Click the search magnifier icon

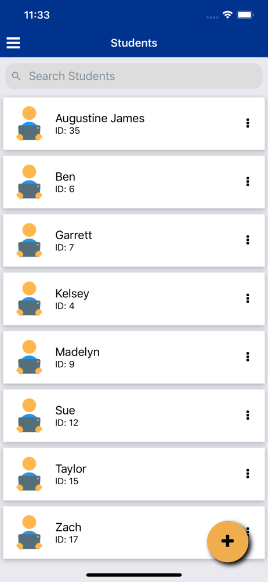16,76
